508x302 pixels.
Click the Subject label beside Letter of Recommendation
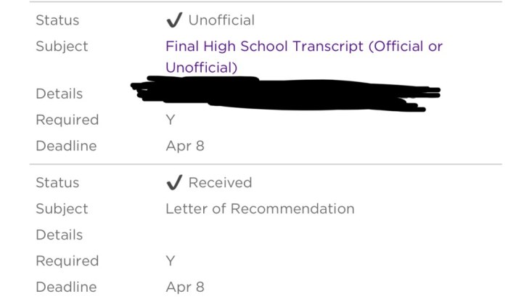pos(62,209)
